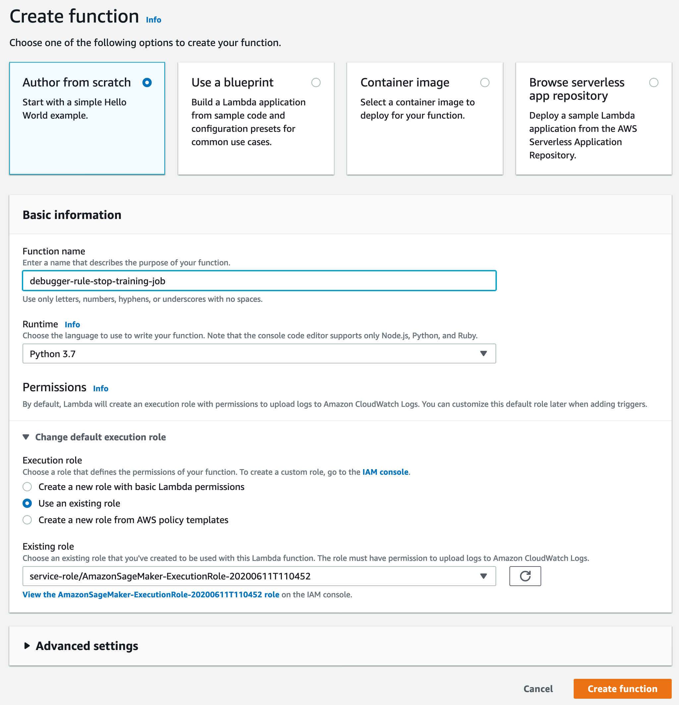Click the function name input field

click(x=259, y=281)
